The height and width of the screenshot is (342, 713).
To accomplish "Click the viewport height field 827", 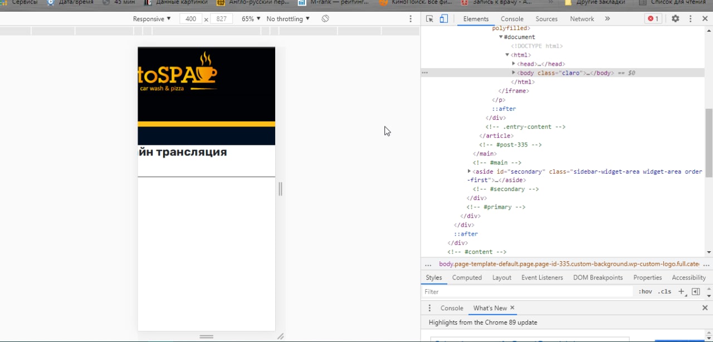I will click(221, 18).
